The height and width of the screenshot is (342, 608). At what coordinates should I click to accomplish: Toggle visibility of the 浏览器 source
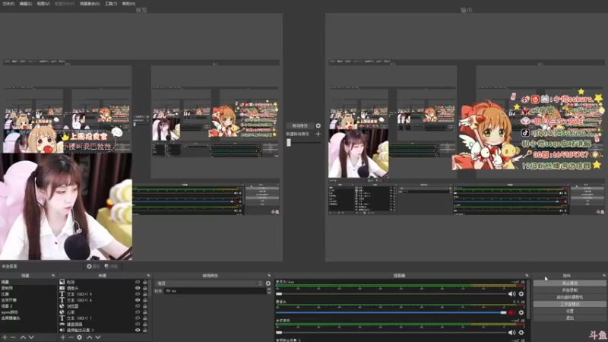tap(138, 306)
